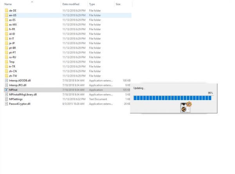Click the 95% progress label

coord(210,93)
